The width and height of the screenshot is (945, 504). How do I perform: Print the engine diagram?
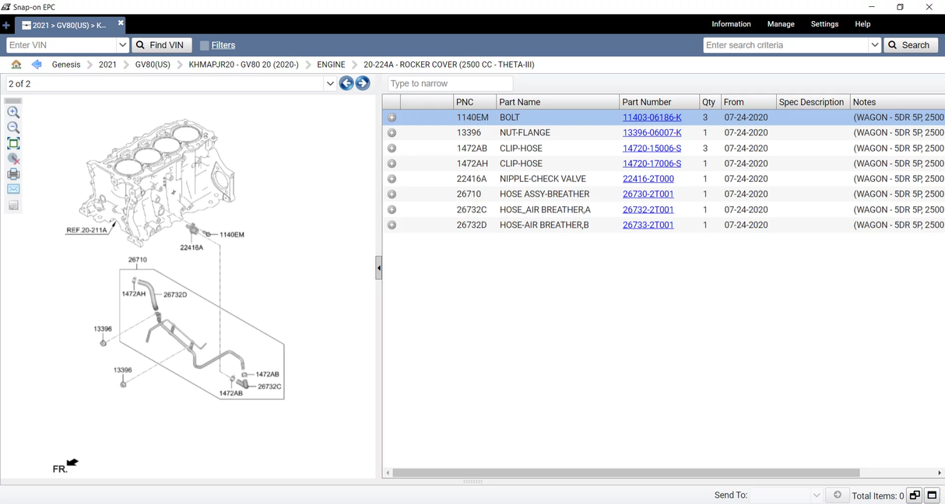pyautogui.click(x=13, y=174)
